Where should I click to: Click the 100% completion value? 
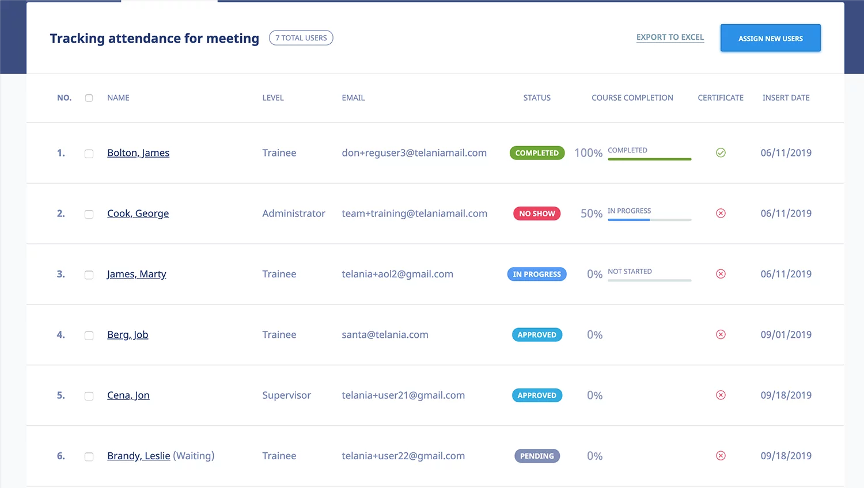click(588, 153)
